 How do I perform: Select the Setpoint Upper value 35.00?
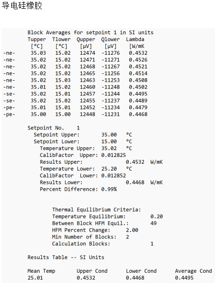[109, 135]
